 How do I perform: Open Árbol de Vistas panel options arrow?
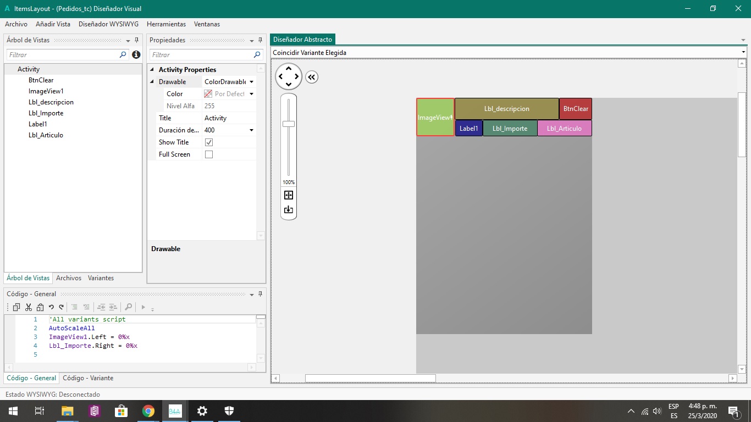pyautogui.click(x=128, y=41)
